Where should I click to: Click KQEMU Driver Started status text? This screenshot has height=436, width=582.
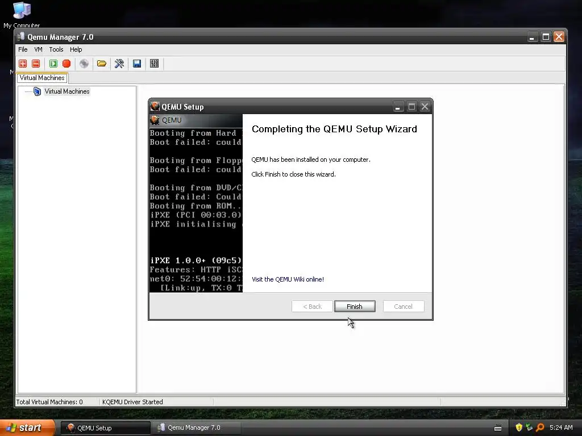coord(132,402)
